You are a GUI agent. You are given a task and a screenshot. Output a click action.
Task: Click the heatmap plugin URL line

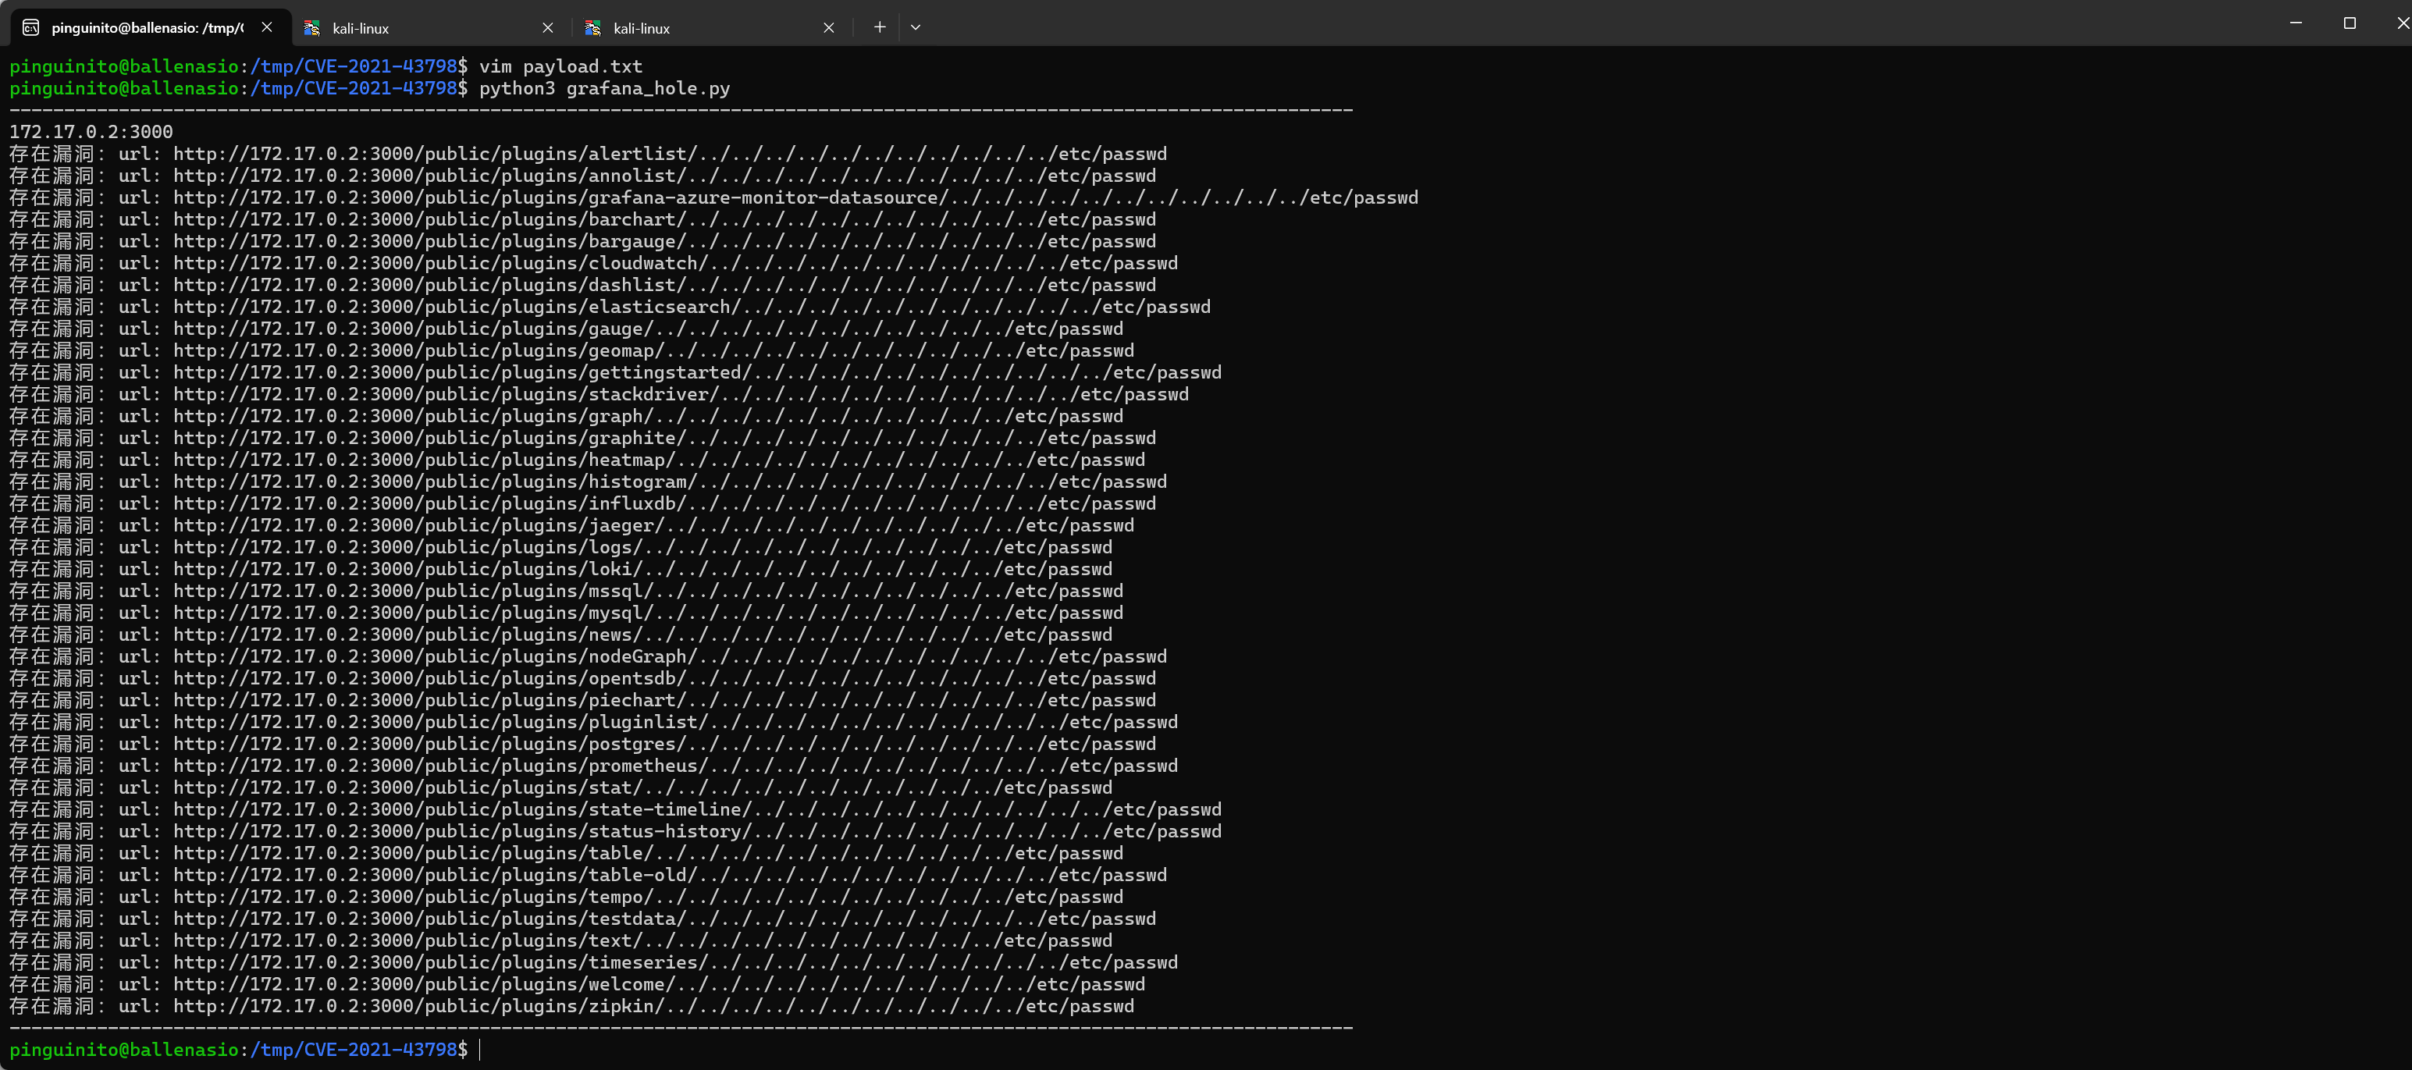[x=577, y=460]
